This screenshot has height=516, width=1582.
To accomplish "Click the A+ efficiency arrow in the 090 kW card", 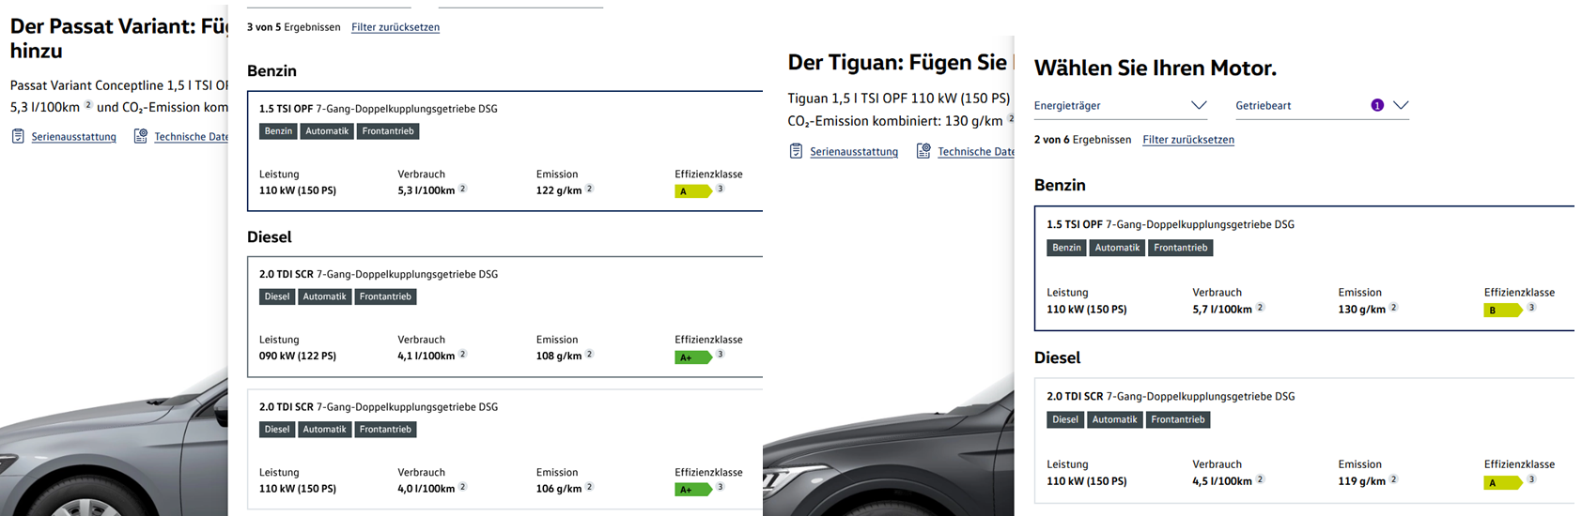I will 693,357.
